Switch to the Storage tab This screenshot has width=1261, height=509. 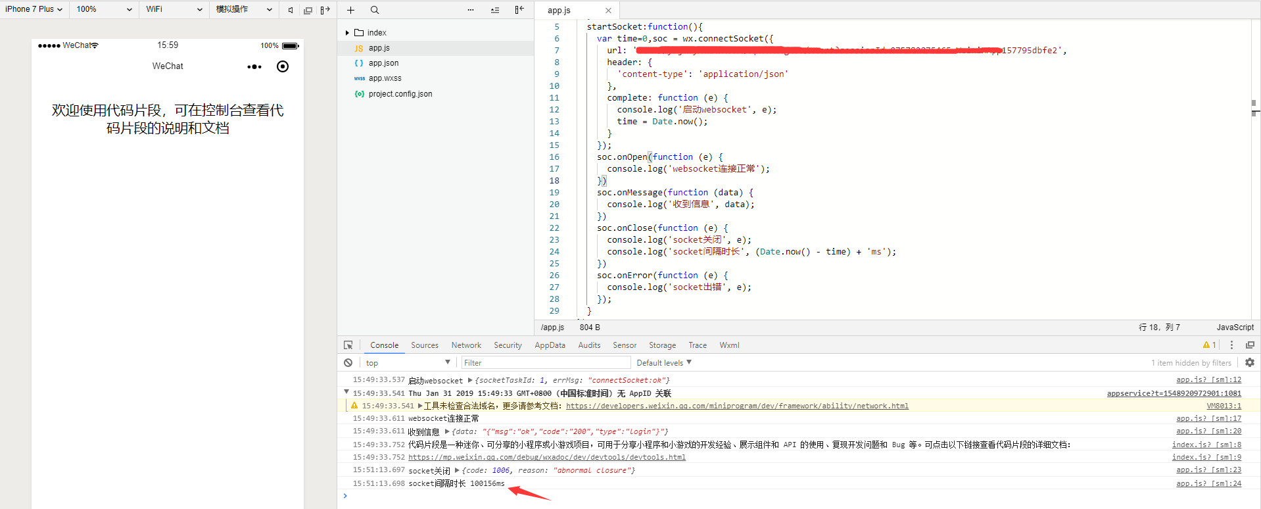coord(662,345)
